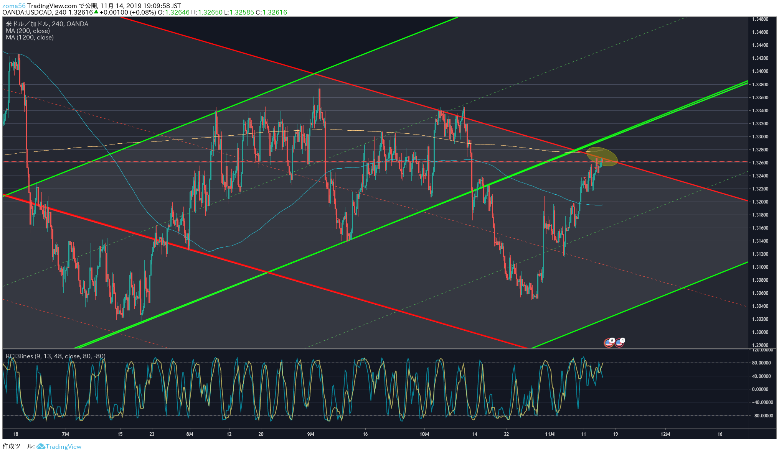The image size is (779, 453).
Task: Select the RCI3lines indicator label
Action: pyautogui.click(x=55, y=356)
